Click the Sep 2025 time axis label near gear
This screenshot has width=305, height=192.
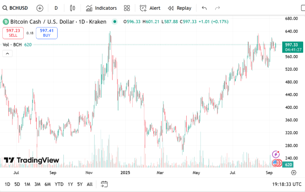point(269,172)
